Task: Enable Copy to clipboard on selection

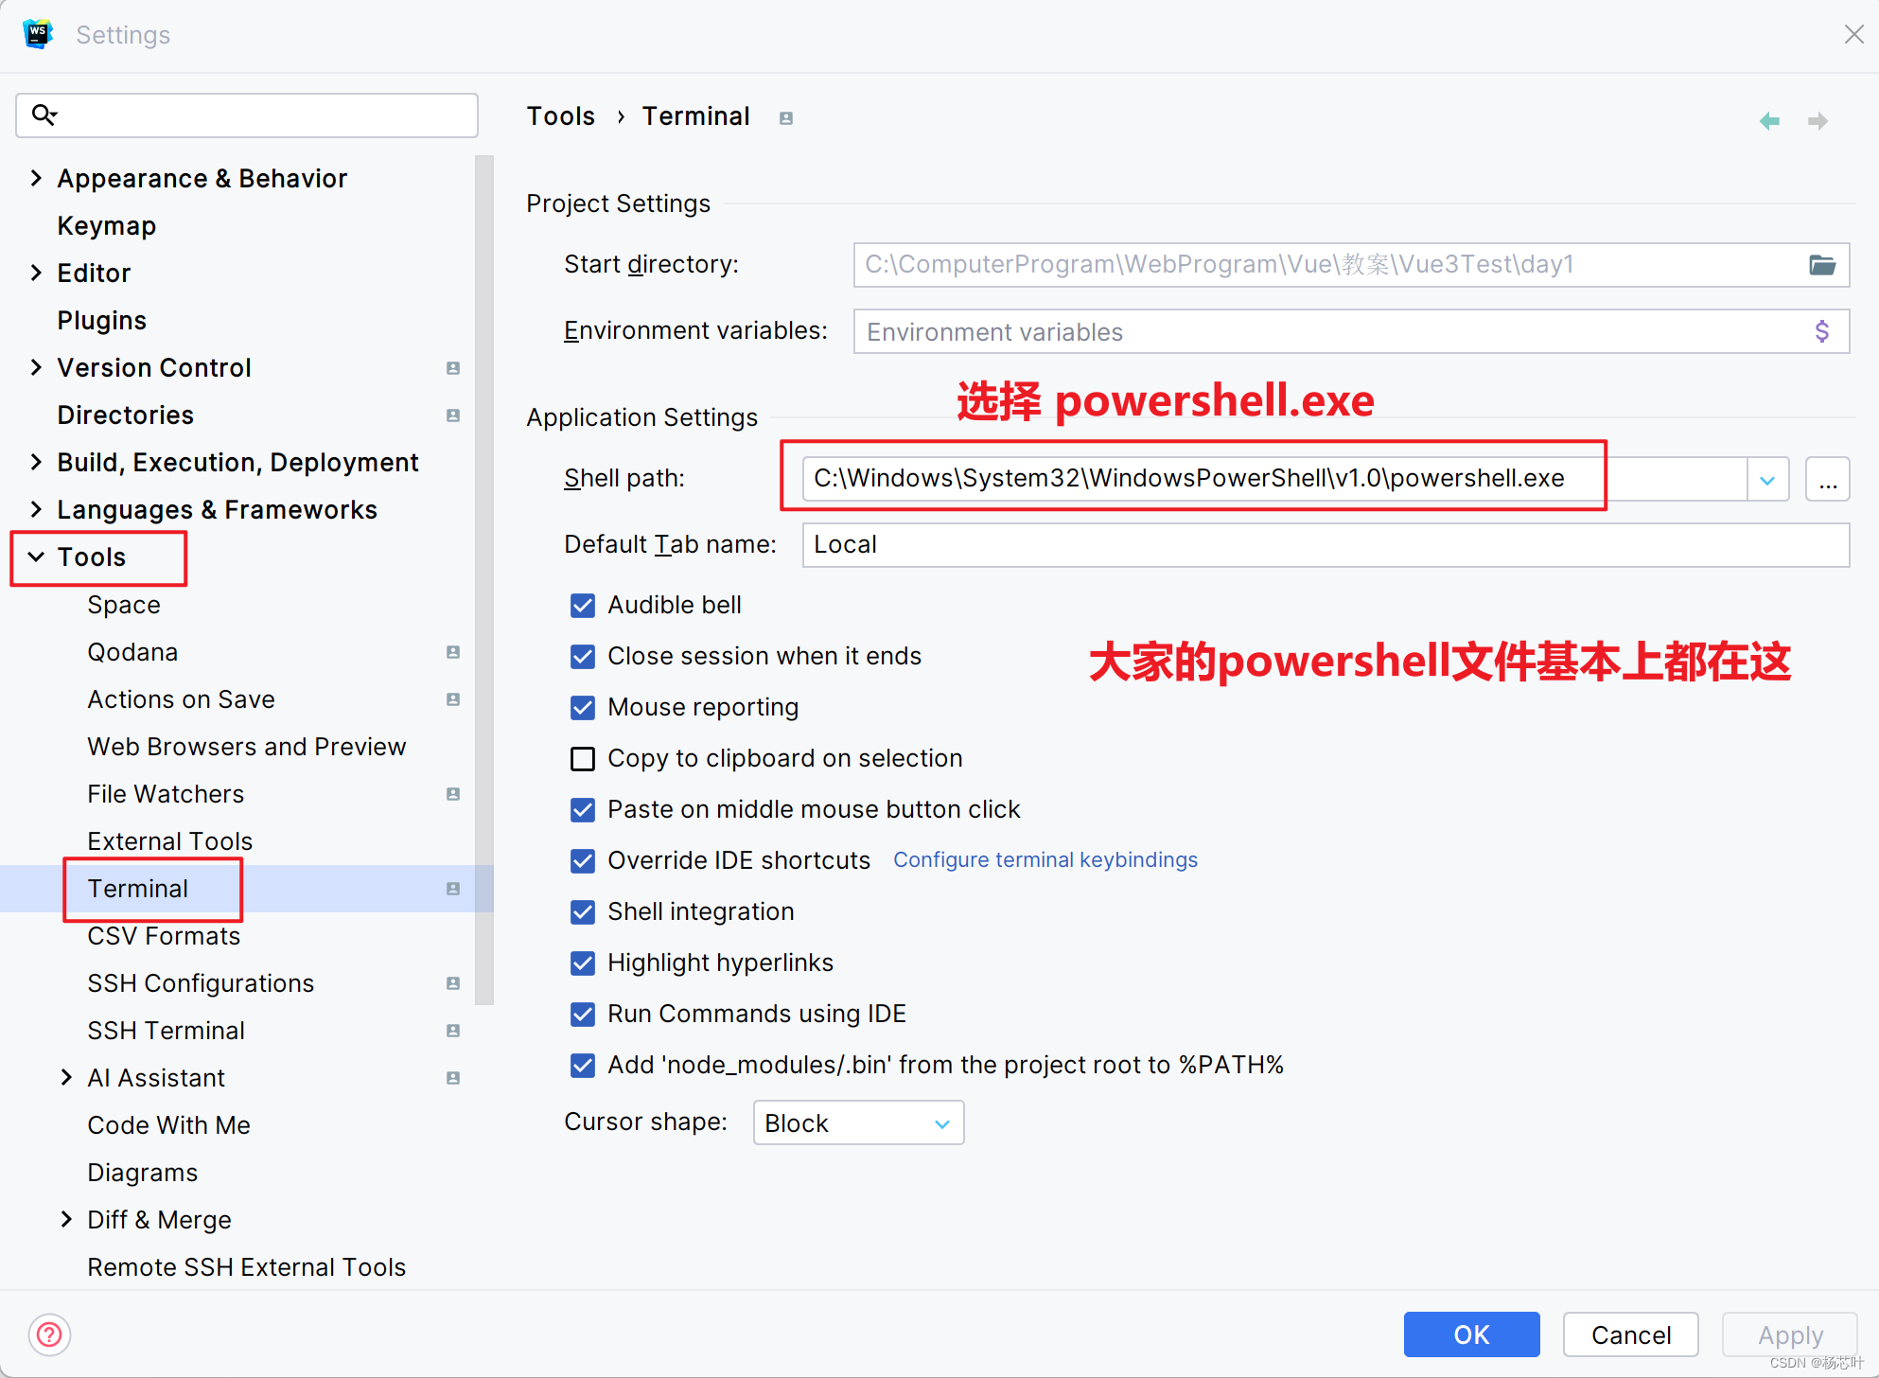Action: (583, 758)
